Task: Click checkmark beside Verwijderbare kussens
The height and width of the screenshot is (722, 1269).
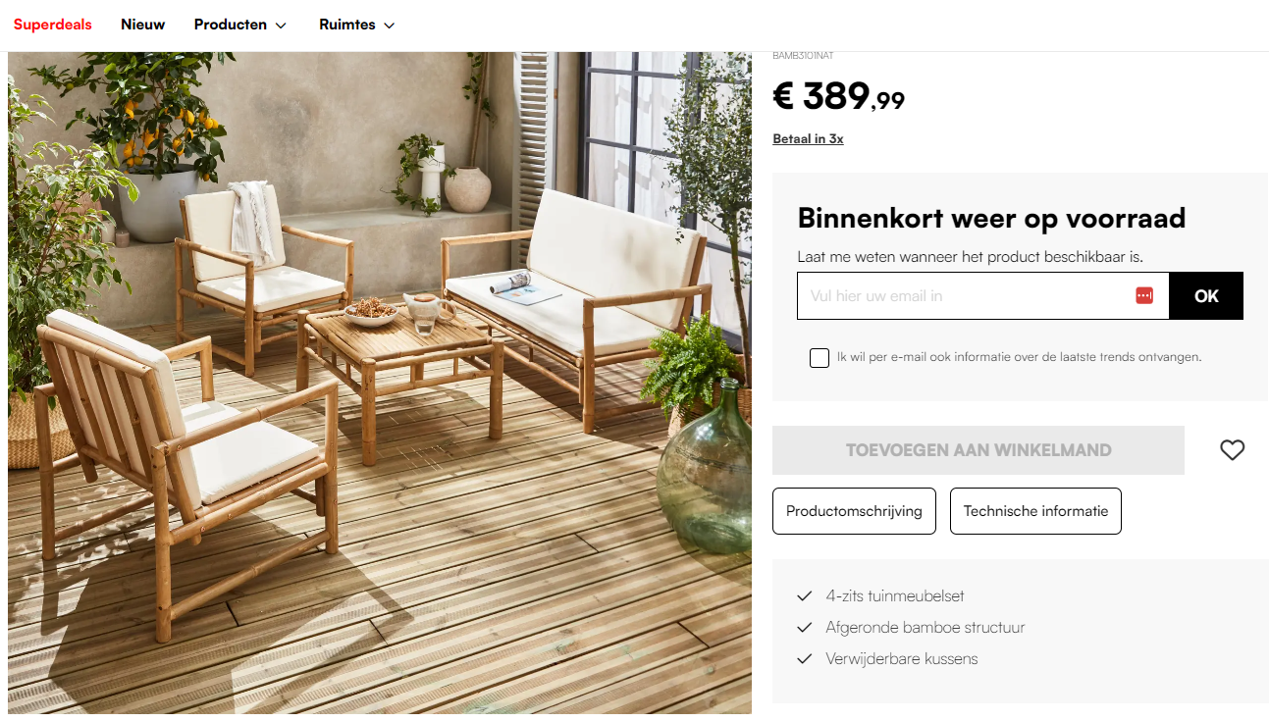Action: 805,658
